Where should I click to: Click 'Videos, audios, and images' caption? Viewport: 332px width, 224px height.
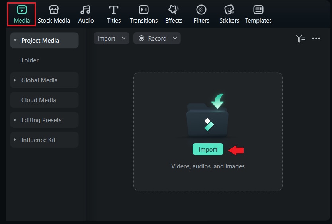pos(208,166)
